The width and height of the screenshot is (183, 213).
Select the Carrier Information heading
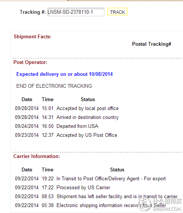(36, 156)
